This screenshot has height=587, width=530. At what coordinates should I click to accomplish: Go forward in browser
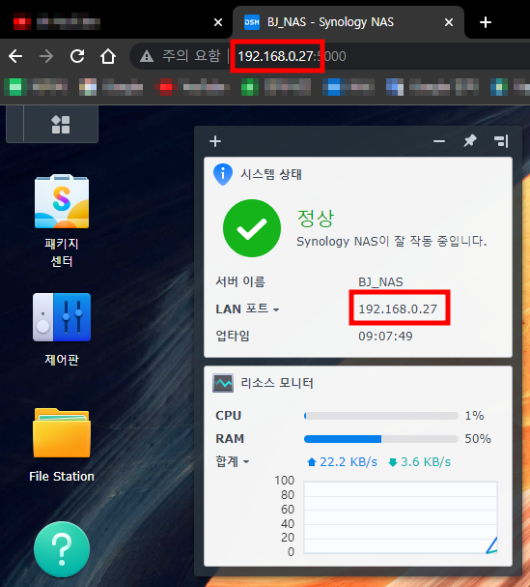tap(46, 56)
